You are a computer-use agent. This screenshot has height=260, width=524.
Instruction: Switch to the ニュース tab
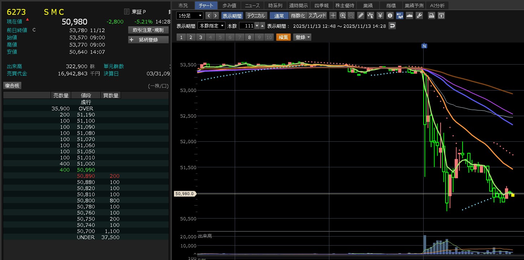(252, 5)
